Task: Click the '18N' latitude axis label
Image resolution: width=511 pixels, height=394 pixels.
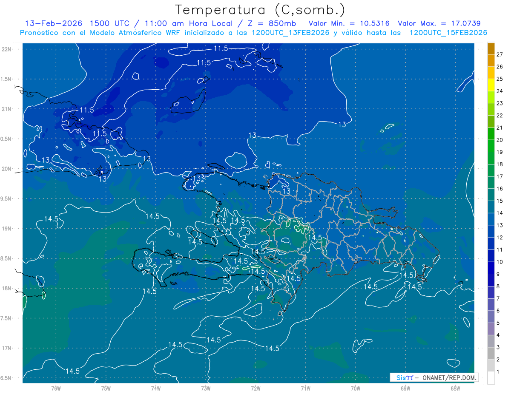Action: [7, 289]
